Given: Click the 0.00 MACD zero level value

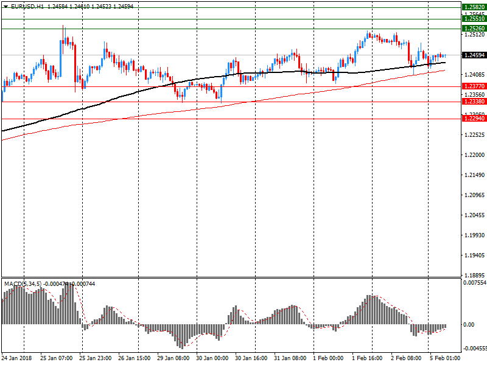Looking at the screenshot, I should tap(469, 325).
